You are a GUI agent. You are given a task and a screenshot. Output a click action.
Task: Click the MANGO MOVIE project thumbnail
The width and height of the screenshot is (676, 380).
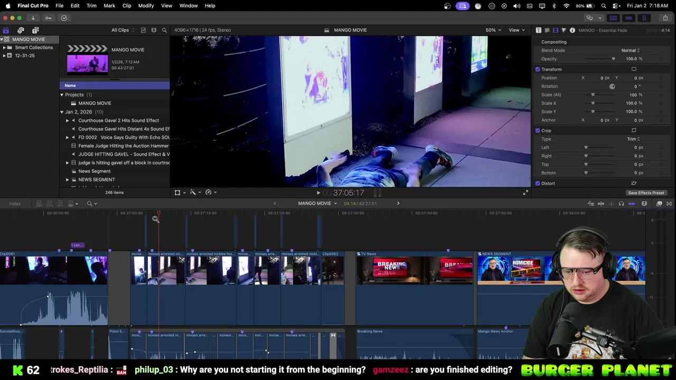coord(87,64)
